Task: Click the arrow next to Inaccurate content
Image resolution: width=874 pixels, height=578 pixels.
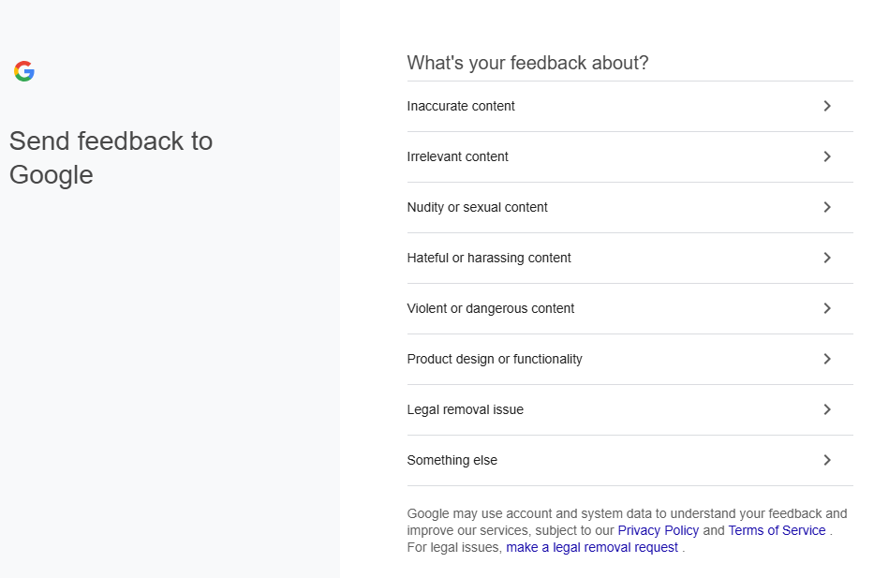Action: coord(826,106)
